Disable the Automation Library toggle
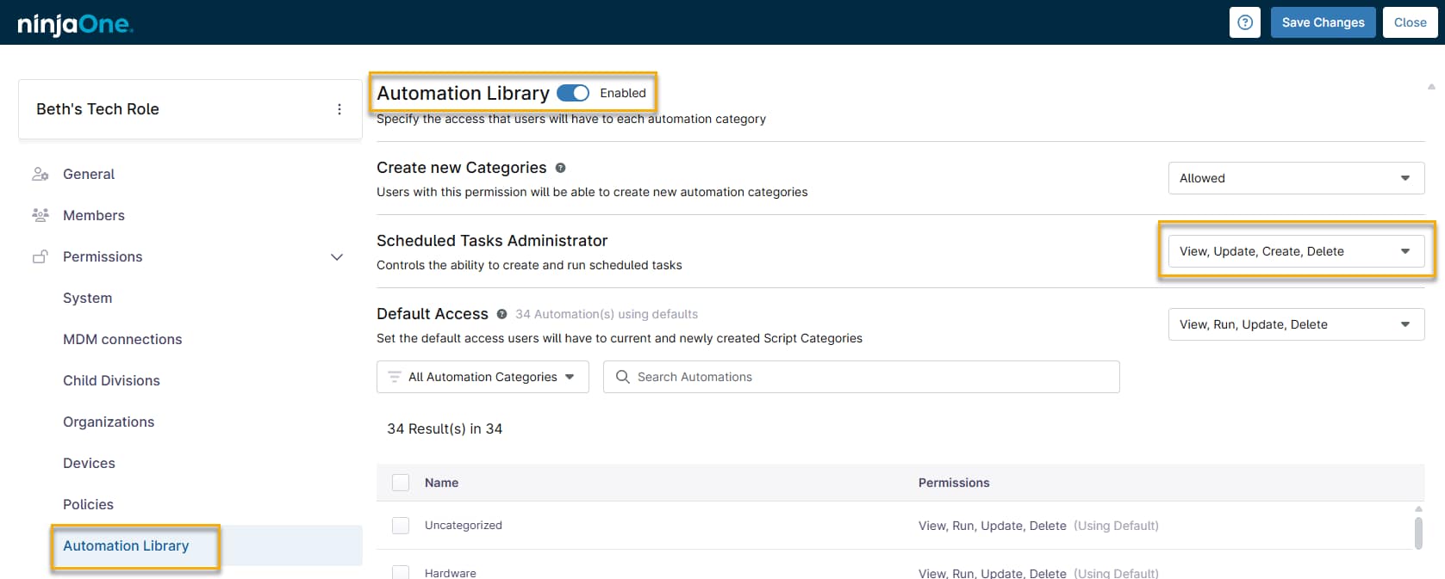Screen dimensions: 1445x579 click(x=573, y=93)
